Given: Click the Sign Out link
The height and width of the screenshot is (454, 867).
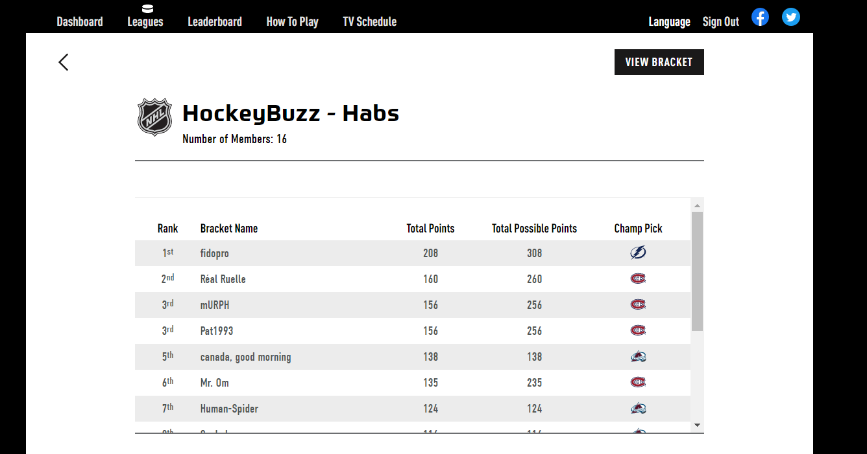Looking at the screenshot, I should (x=720, y=21).
